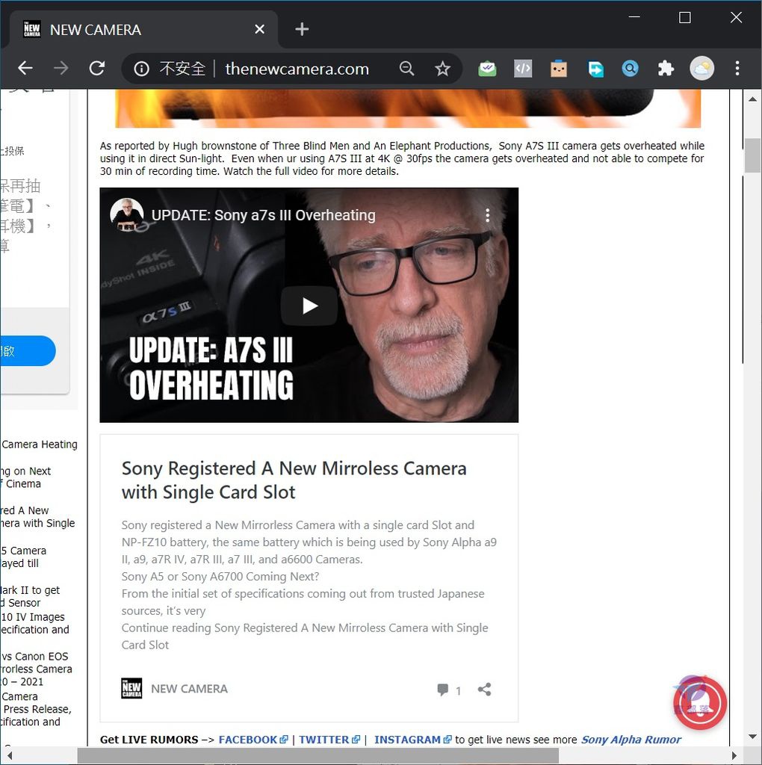Open sidebar link 'A New ... with Single'
This screenshot has width=762, height=765.
37,517
